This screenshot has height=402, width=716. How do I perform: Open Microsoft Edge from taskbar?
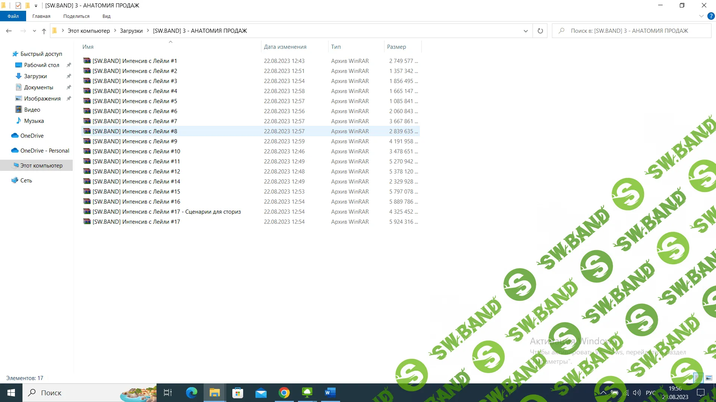(x=192, y=393)
